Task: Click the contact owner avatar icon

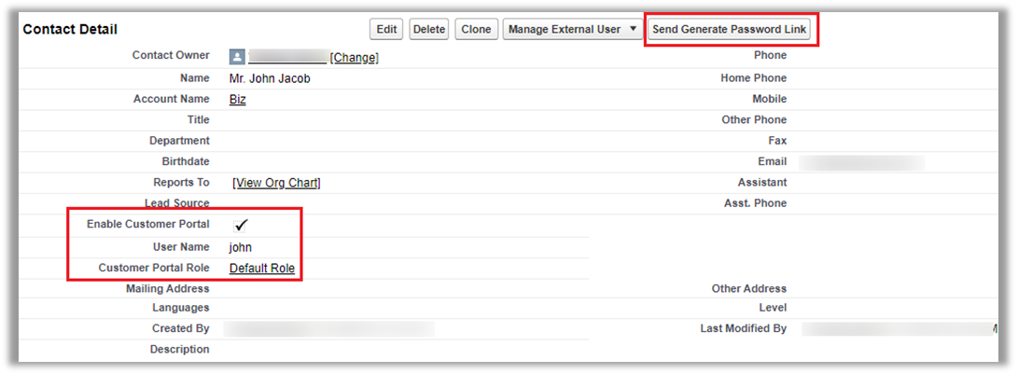Action: tap(237, 57)
